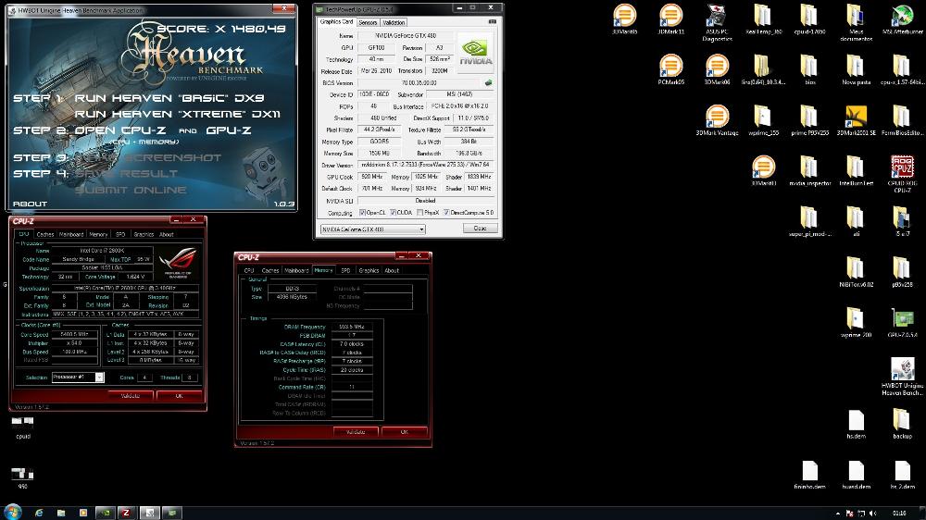Open Caches tab in left CPU-Z window

[45, 234]
